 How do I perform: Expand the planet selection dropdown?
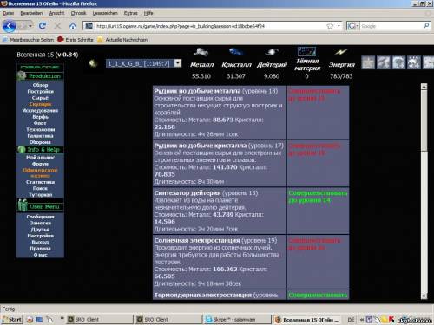point(178,63)
